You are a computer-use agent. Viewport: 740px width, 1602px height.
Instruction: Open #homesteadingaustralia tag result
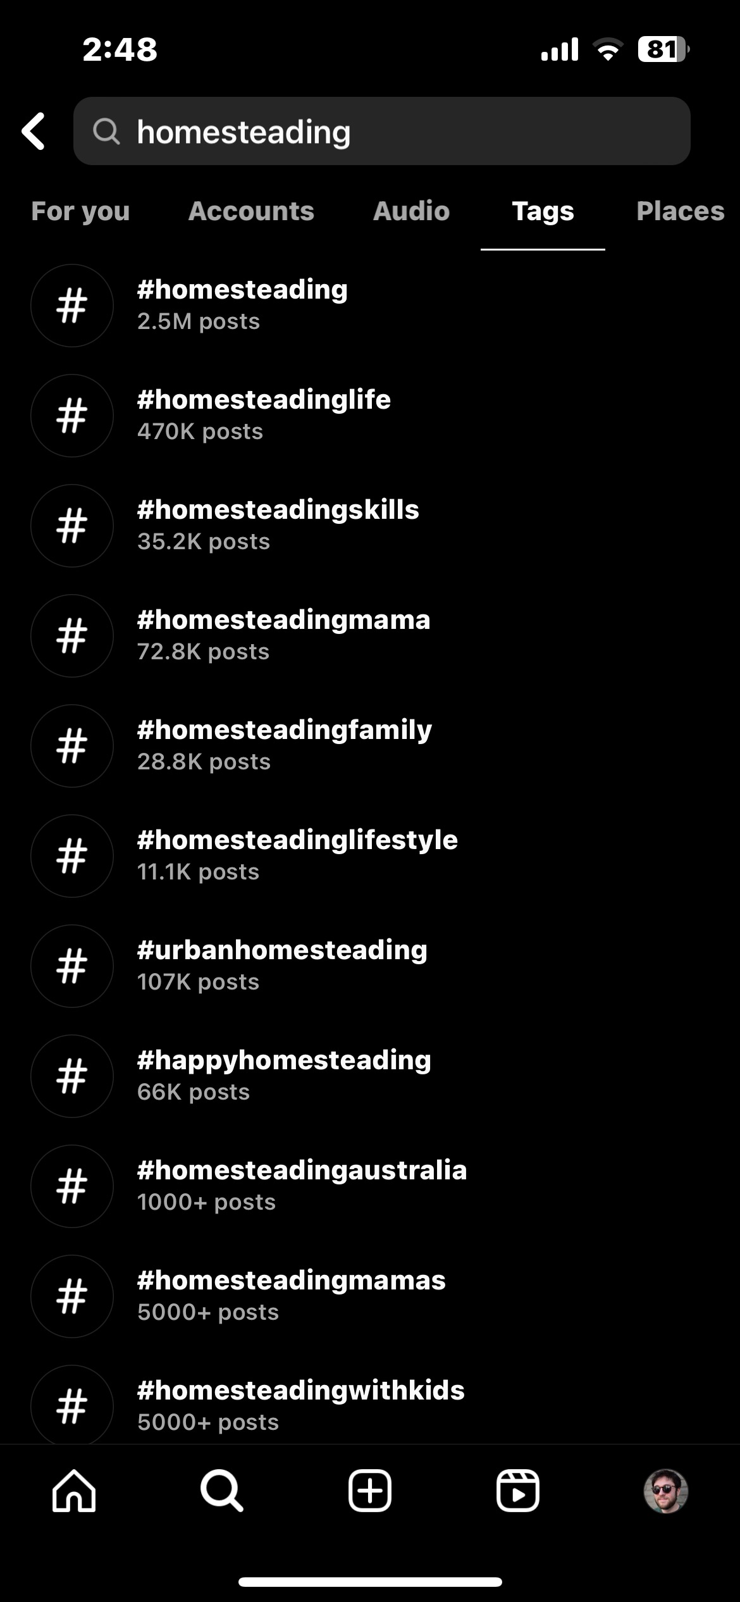tap(302, 1185)
